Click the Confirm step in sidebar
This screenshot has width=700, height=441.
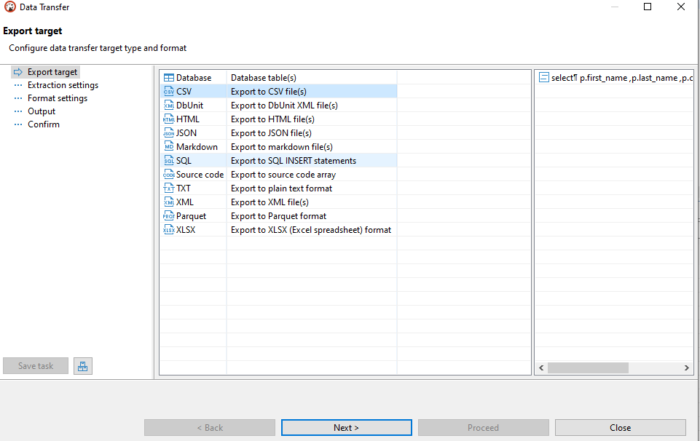click(45, 124)
